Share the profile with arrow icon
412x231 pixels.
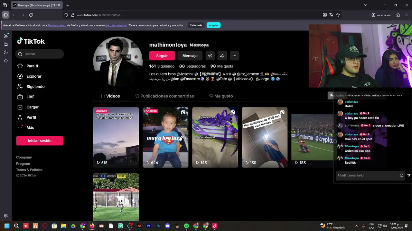(222, 56)
